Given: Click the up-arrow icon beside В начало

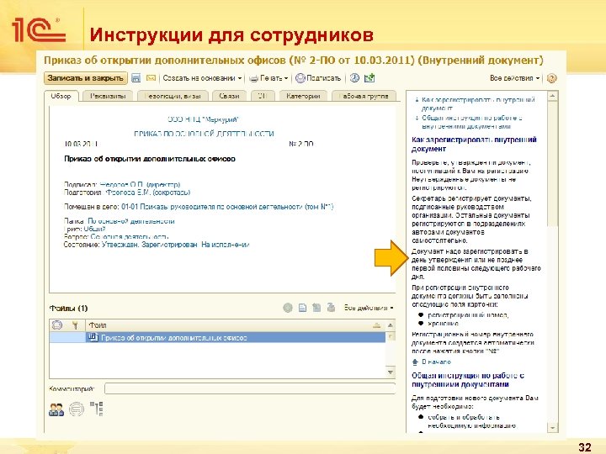Looking at the screenshot, I should click(x=415, y=362).
